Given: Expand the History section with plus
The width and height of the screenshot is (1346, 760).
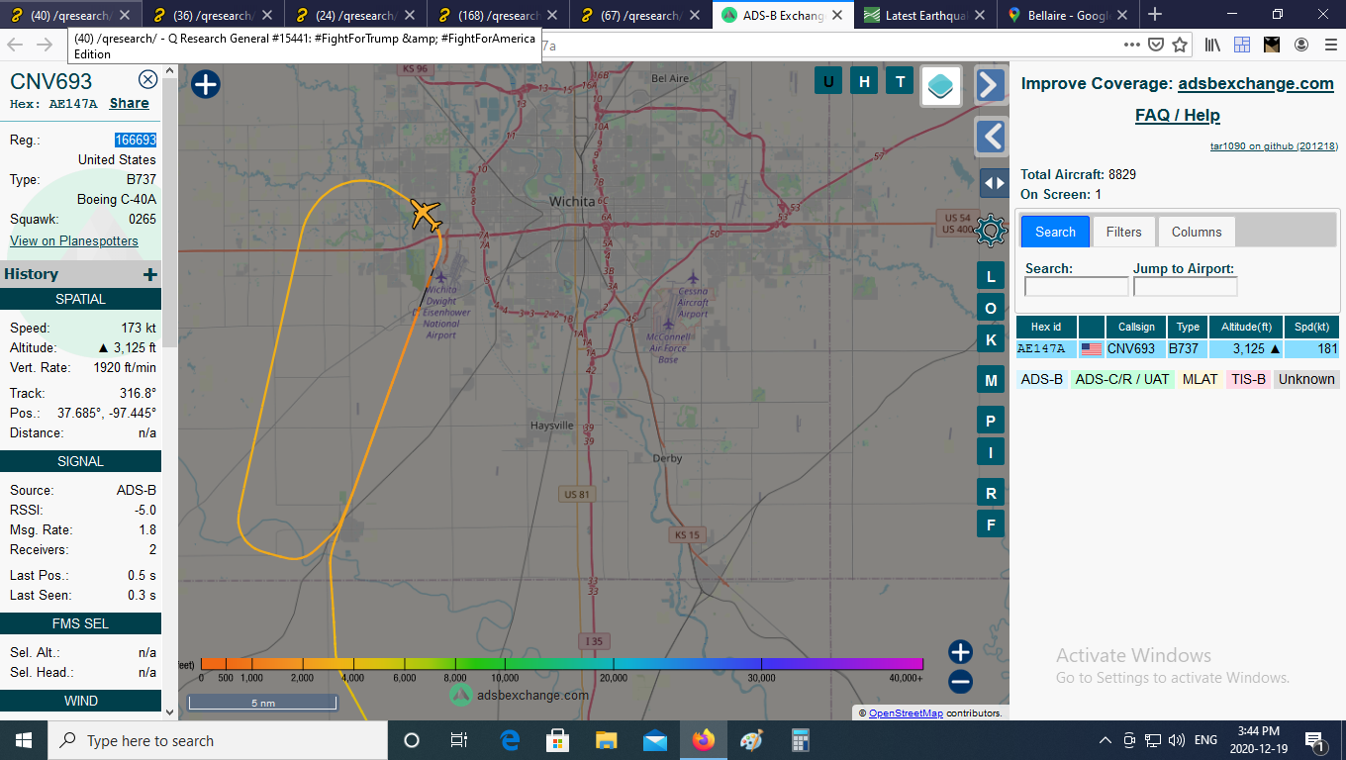Looking at the screenshot, I should (149, 274).
